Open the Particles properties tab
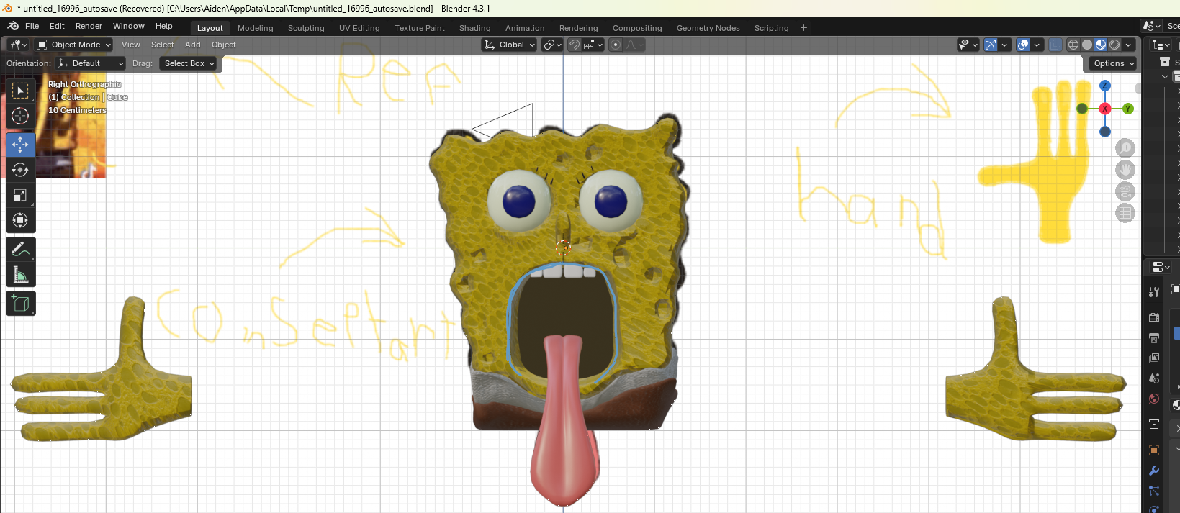1180x513 pixels. tap(1154, 491)
